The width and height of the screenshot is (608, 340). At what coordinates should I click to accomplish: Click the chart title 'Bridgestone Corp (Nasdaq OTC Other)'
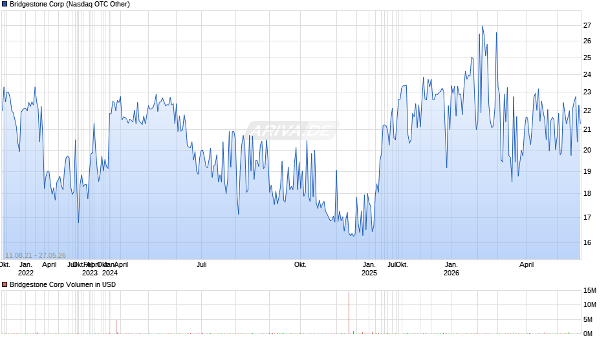point(70,5)
